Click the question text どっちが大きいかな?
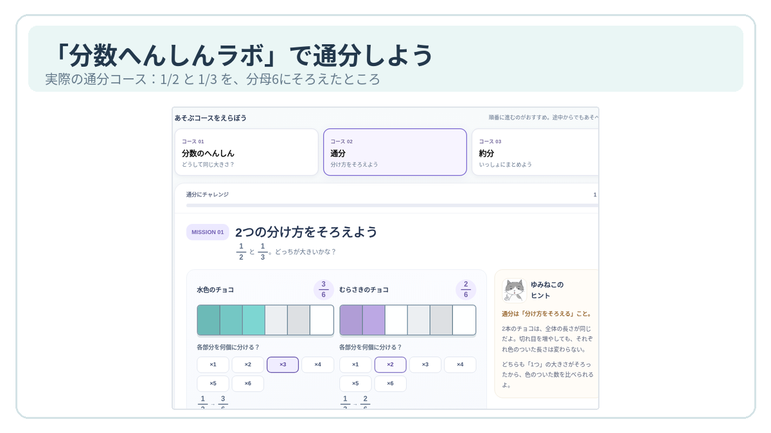This screenshot has width=771, height=433. (x=305, y=251)
